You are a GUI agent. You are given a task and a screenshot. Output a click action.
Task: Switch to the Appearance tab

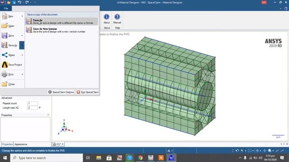(21, 144)
